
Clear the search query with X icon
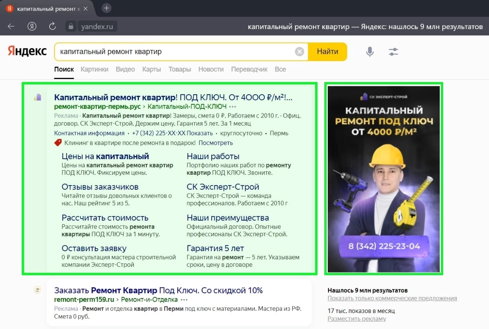coord(300,52)
